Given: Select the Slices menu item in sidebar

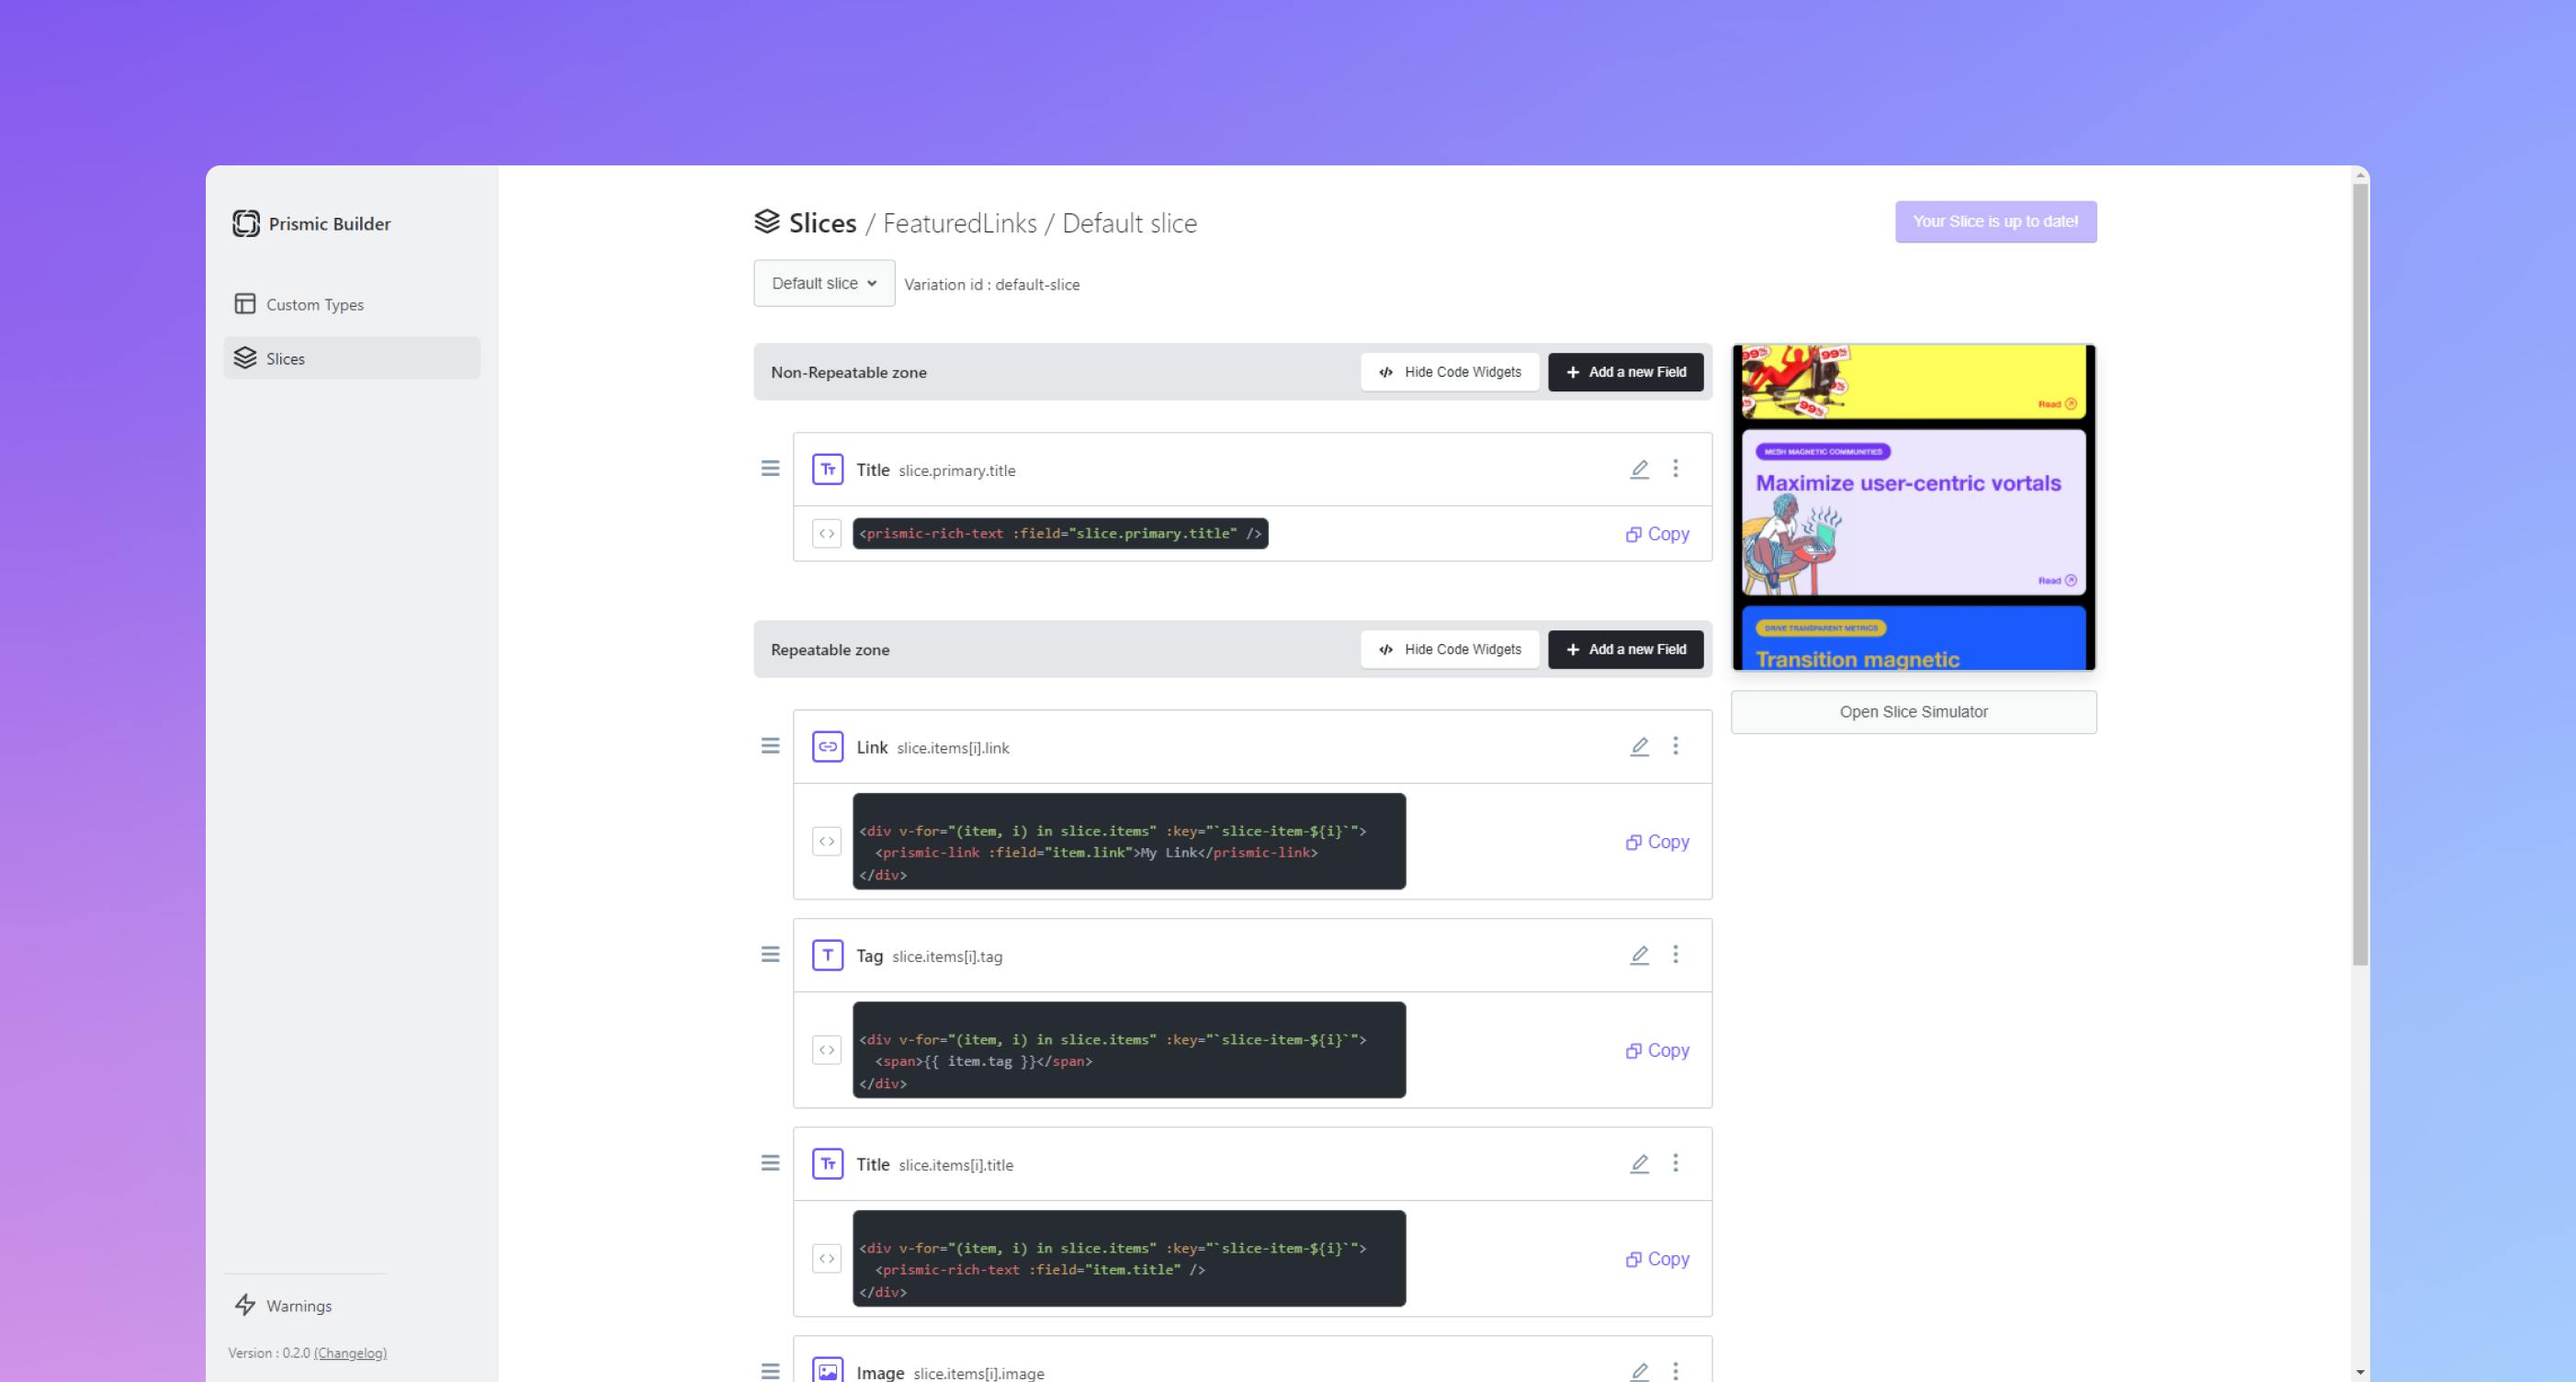Looking at the screenshot, I should tap(285, 357).
